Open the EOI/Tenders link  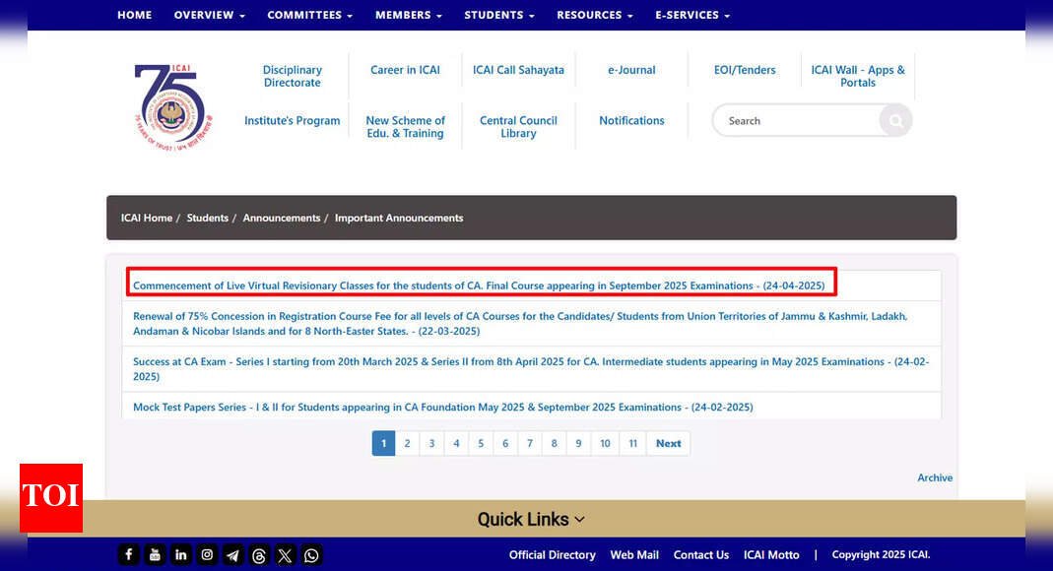pos(745,70)
